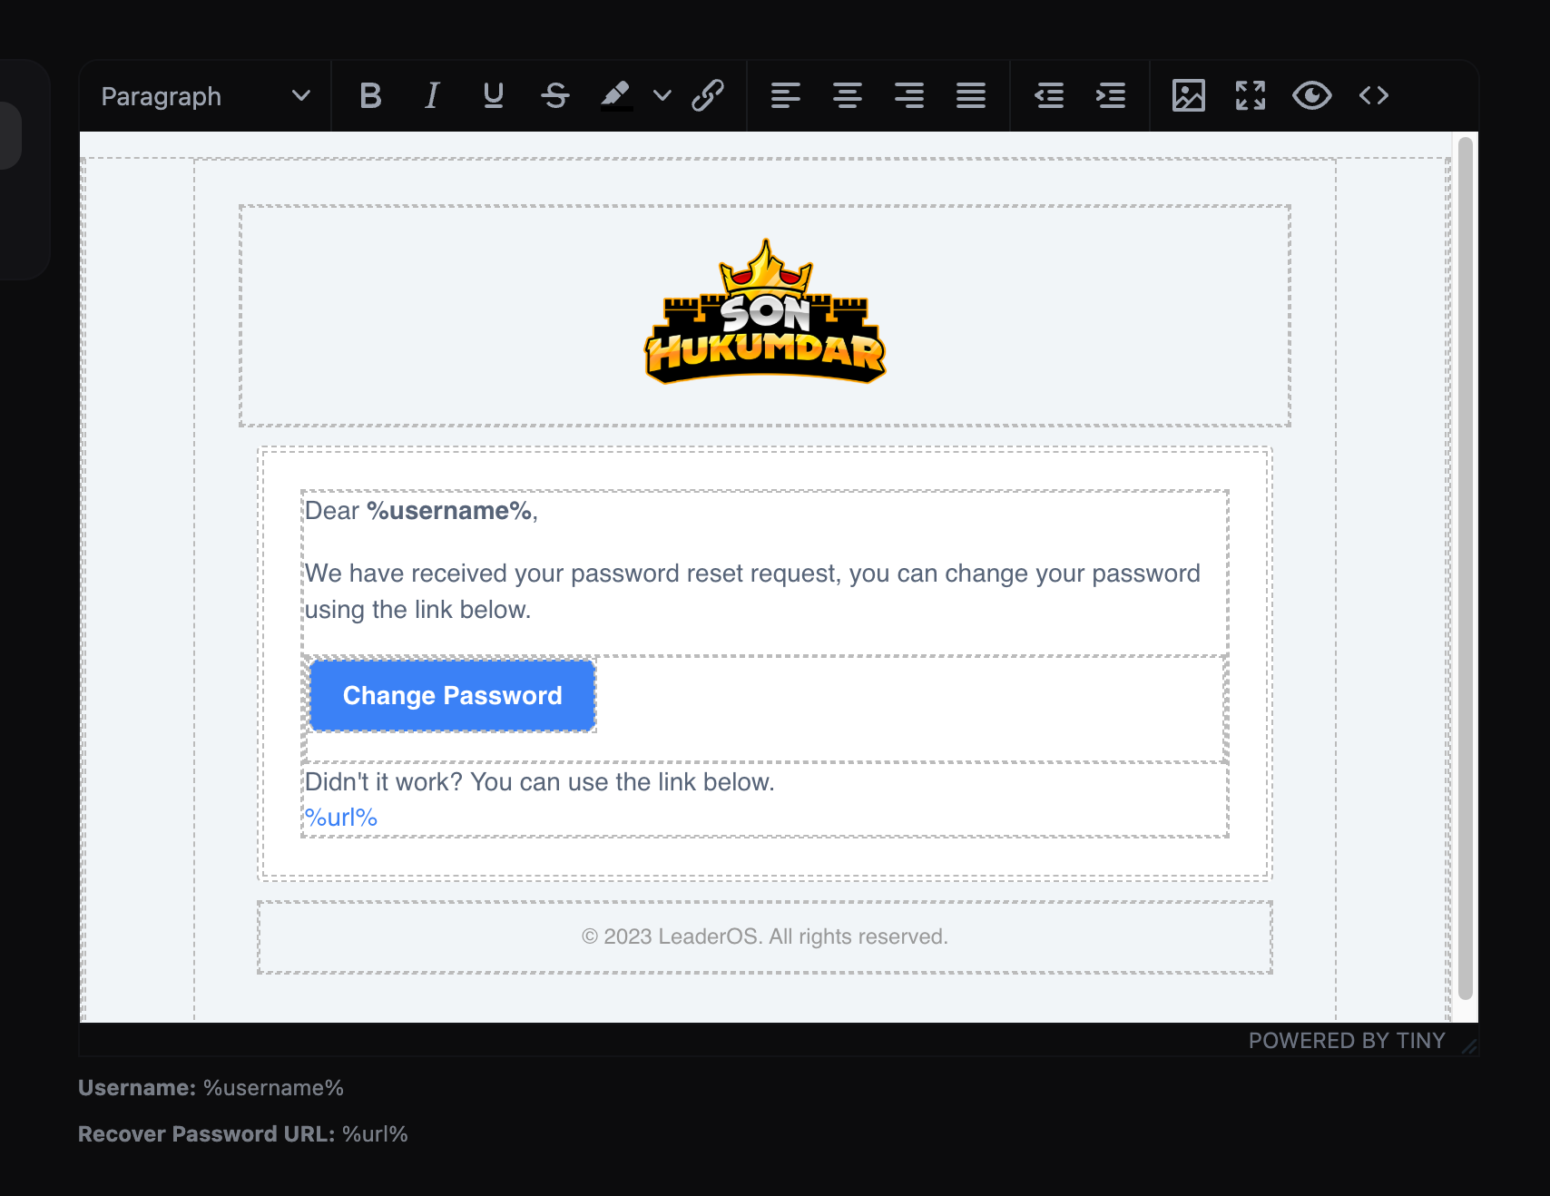Viewport: 1550px width, 1196px height.
Task: Open the Paragraph format dropdown
Action: 206,96
